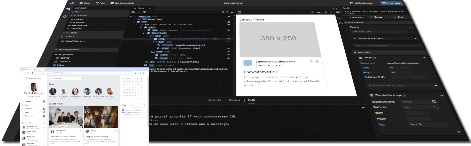Collapse the Classes section

[x=410, y=27]
